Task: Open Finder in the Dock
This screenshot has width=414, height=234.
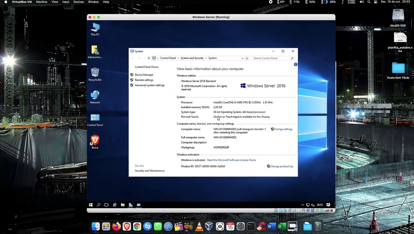Action: click(x=96, y=226)
